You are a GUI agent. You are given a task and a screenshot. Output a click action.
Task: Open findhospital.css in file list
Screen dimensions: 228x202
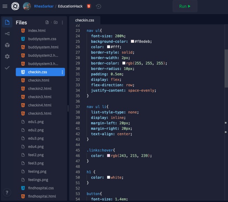point(40,188)
